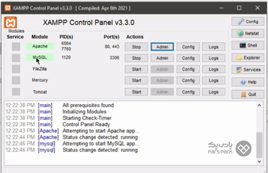Click the log scrollbar thumb
268x173 pixels.
point(259,145)
